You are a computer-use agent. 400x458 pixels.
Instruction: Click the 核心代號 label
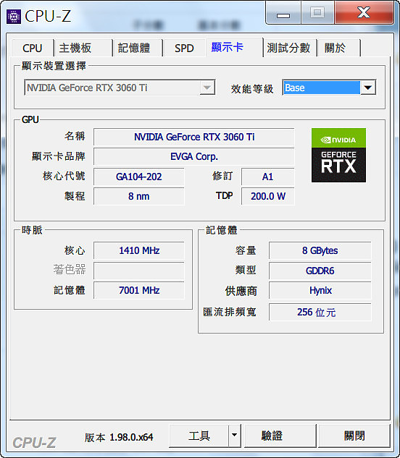click(x=64, y=176)
